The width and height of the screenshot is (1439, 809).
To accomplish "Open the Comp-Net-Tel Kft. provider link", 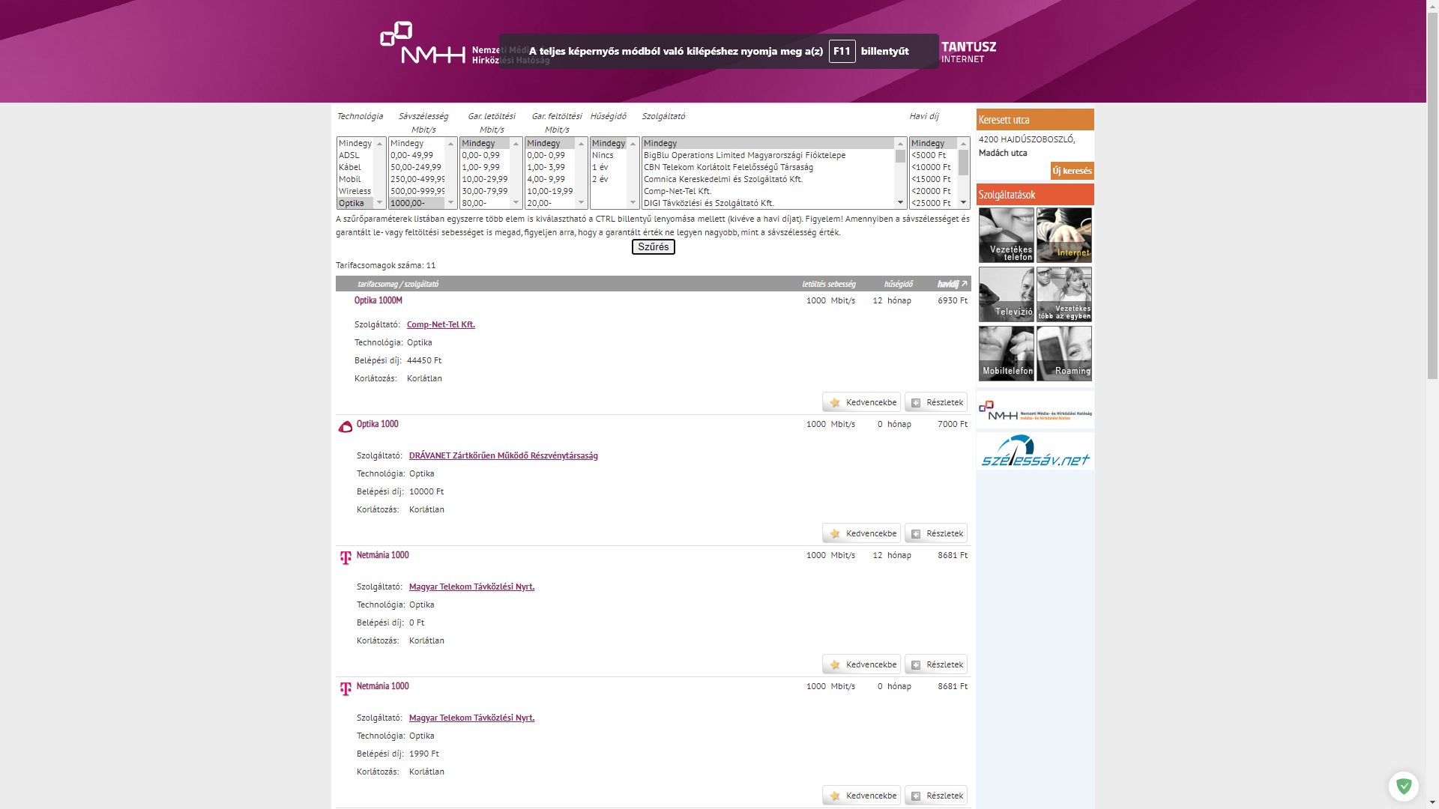I will [441, 324].
